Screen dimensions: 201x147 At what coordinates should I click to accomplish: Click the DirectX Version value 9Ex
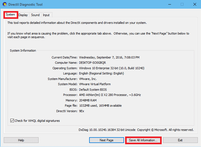pyautogui.click(x=81, y=111)
